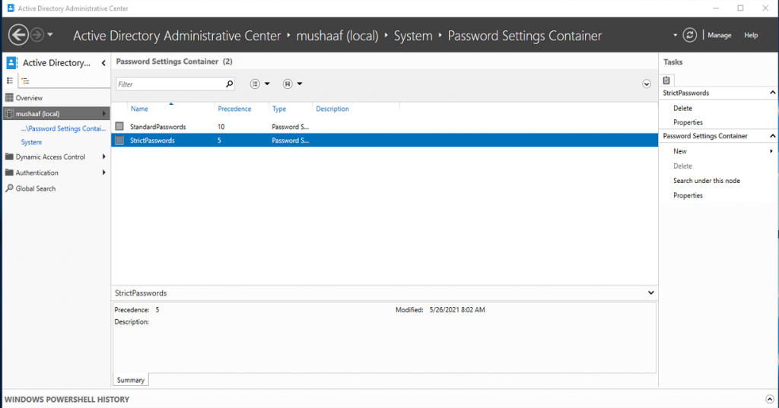Click the Filter text box
Screen dimensions: 779x408
[170, 84]
